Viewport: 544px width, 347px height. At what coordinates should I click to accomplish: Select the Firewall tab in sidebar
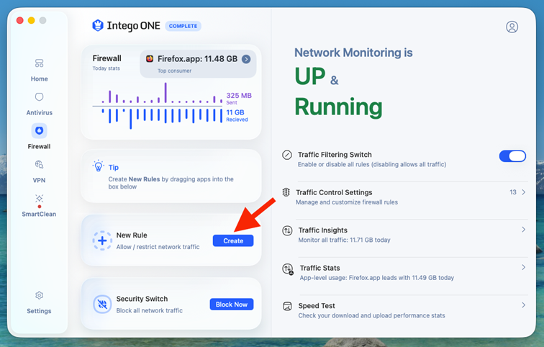coord(39,137)
